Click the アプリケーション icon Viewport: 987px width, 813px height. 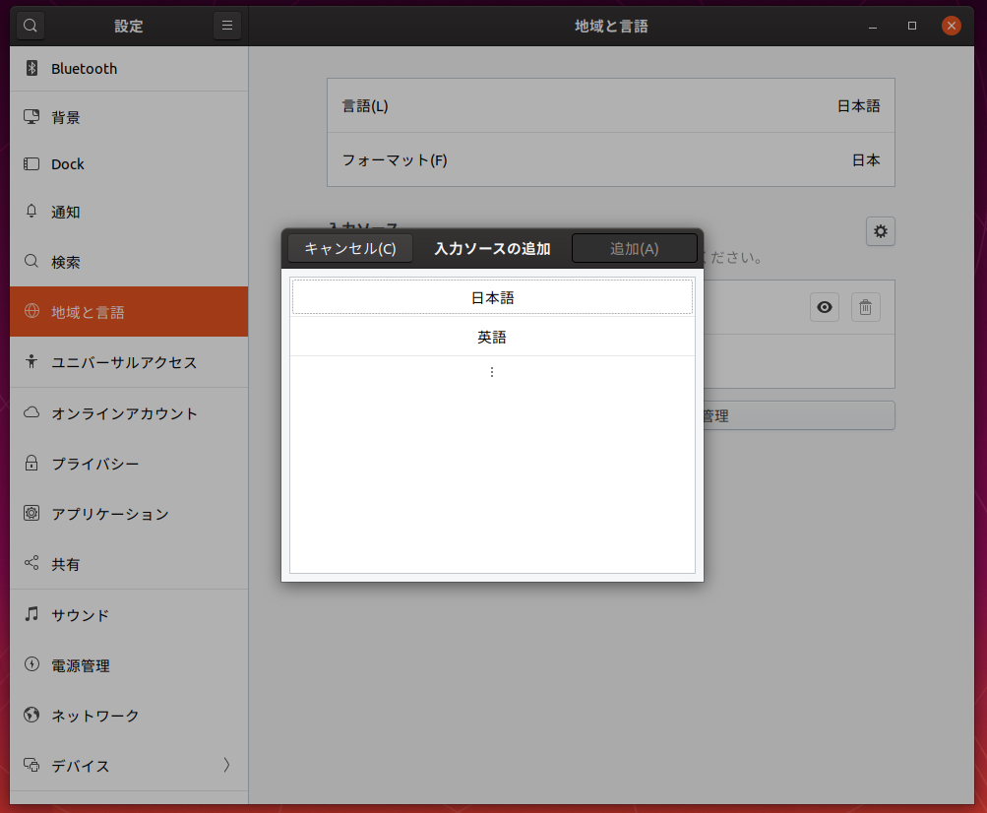pyautogui.click(x=31, y=513)
